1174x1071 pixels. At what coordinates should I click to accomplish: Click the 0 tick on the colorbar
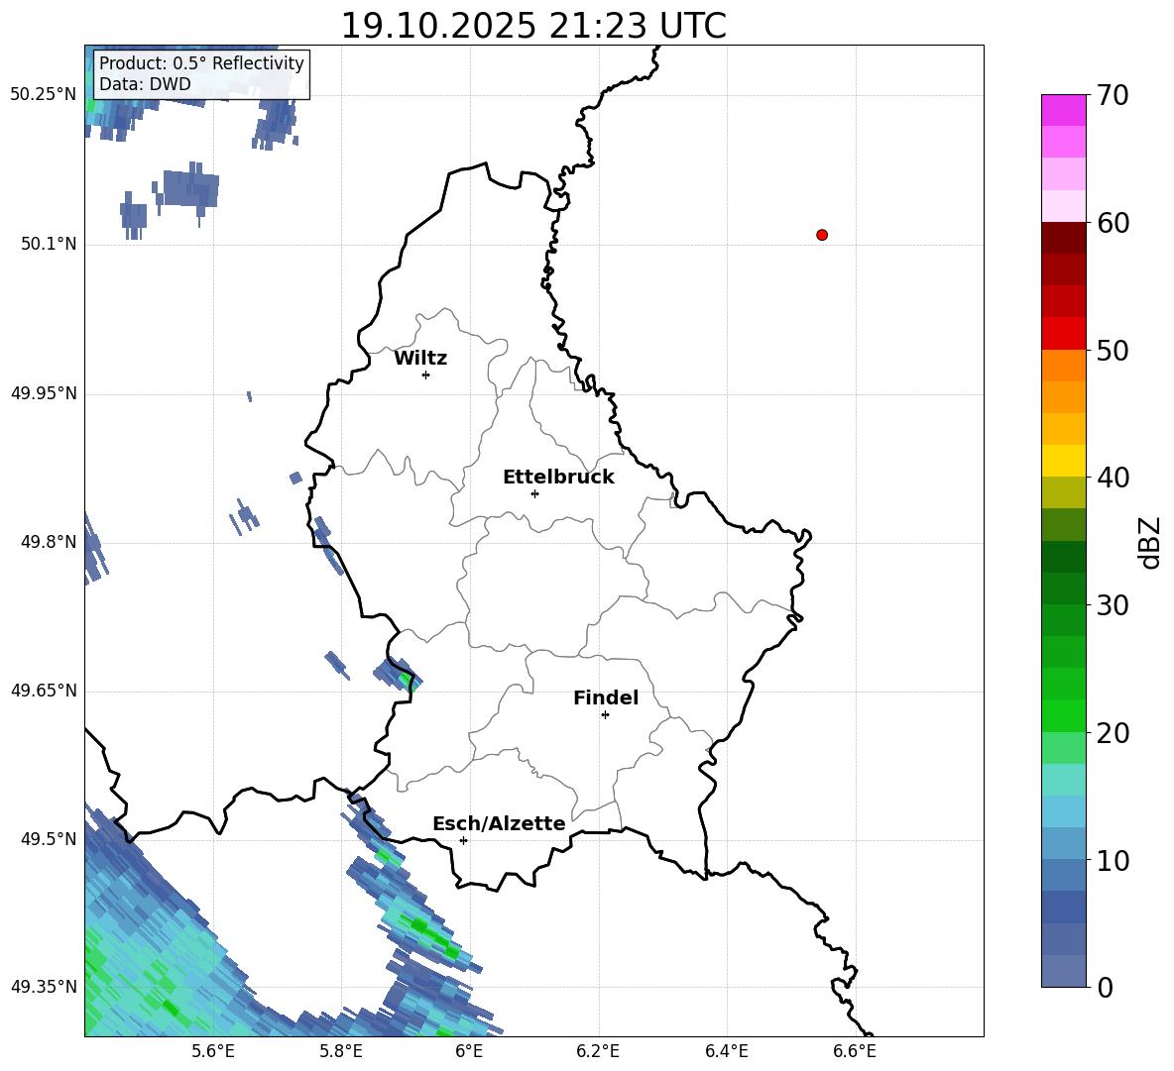[x=1105, y=987]
